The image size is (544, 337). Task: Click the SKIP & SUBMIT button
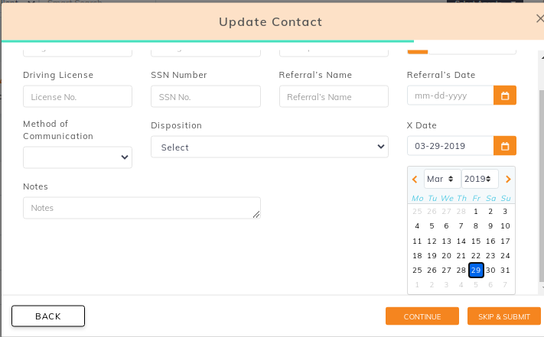(504, 316)
